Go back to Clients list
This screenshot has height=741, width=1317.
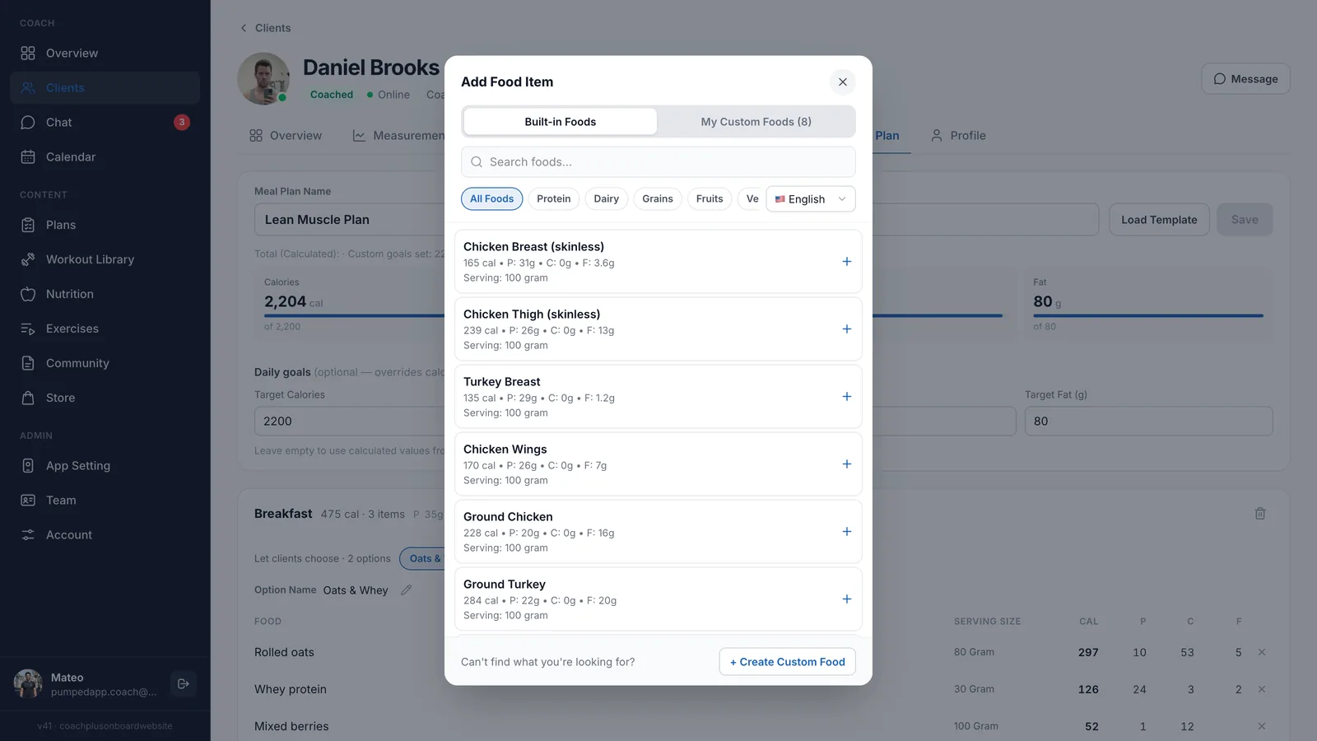(x=265, y=28)
